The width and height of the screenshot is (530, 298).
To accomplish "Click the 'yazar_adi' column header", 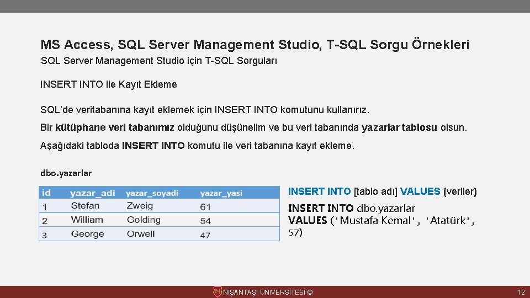I will 93,193.
